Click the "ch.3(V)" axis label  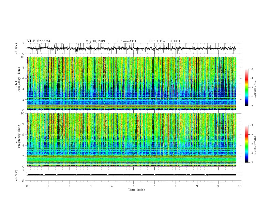pyautogui.click(x=16, y=175)
